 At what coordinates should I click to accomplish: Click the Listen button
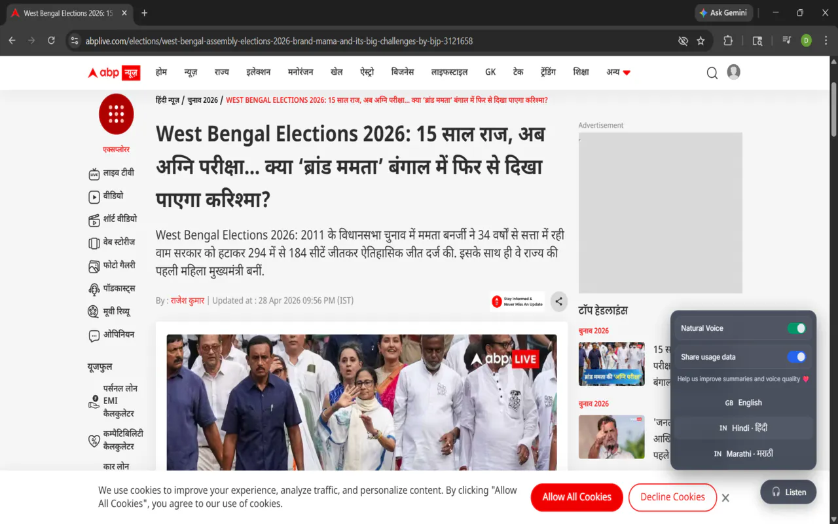[788, 492]
